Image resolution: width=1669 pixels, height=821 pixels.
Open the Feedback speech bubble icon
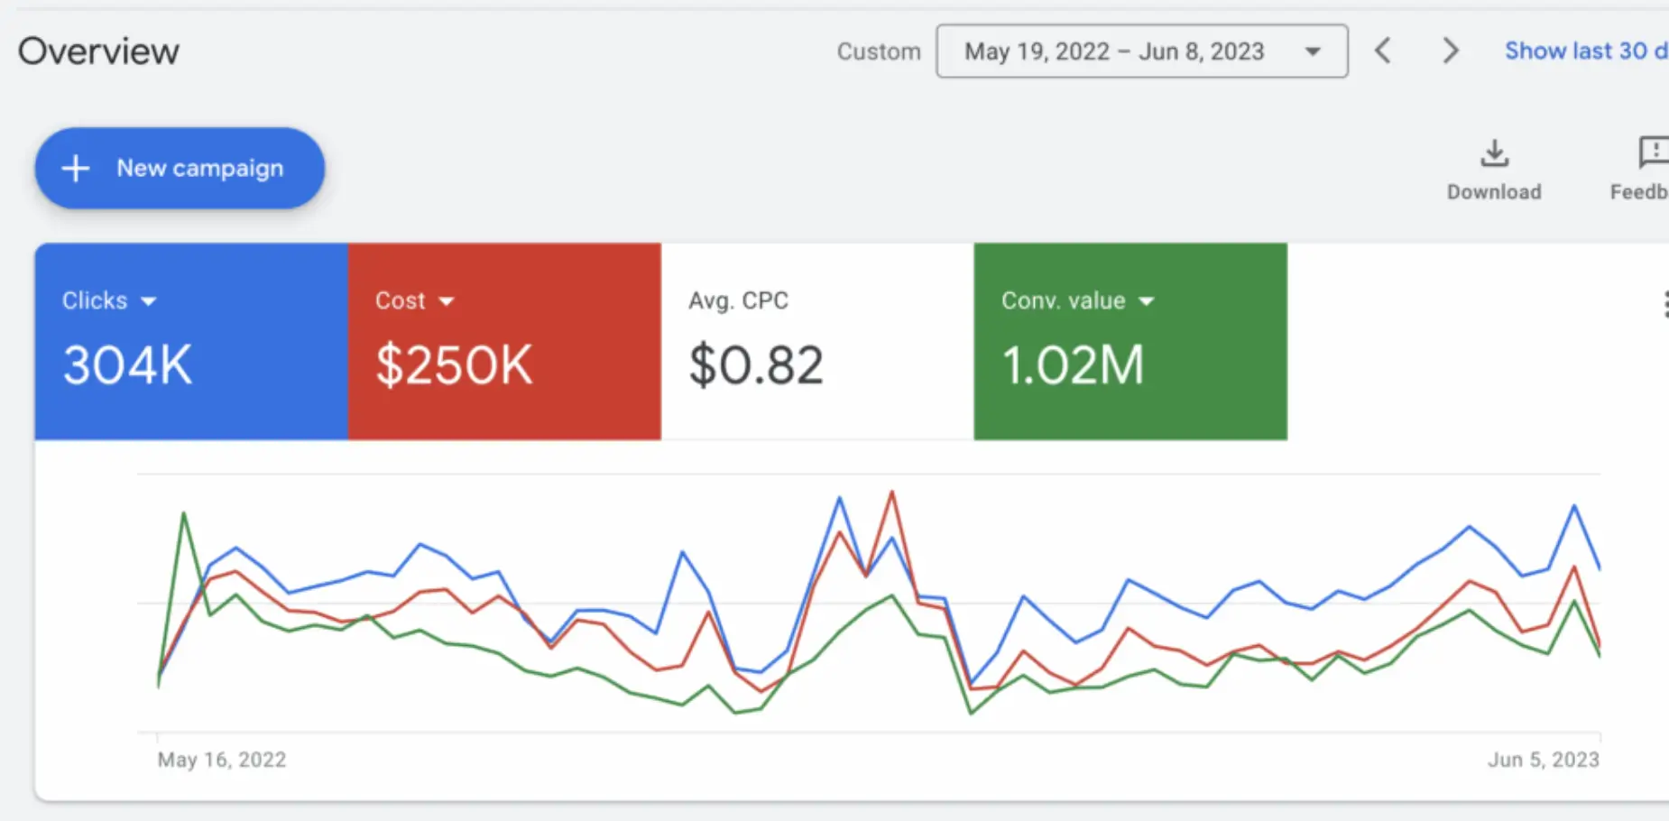tap(1653, 153)
